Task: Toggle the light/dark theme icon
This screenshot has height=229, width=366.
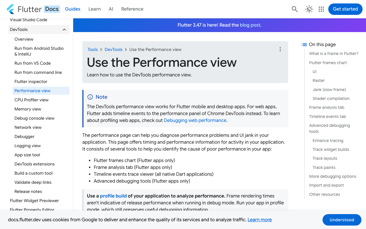Action: (x=309, y=9)
